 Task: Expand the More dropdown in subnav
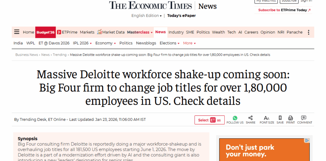coord(189,43)
